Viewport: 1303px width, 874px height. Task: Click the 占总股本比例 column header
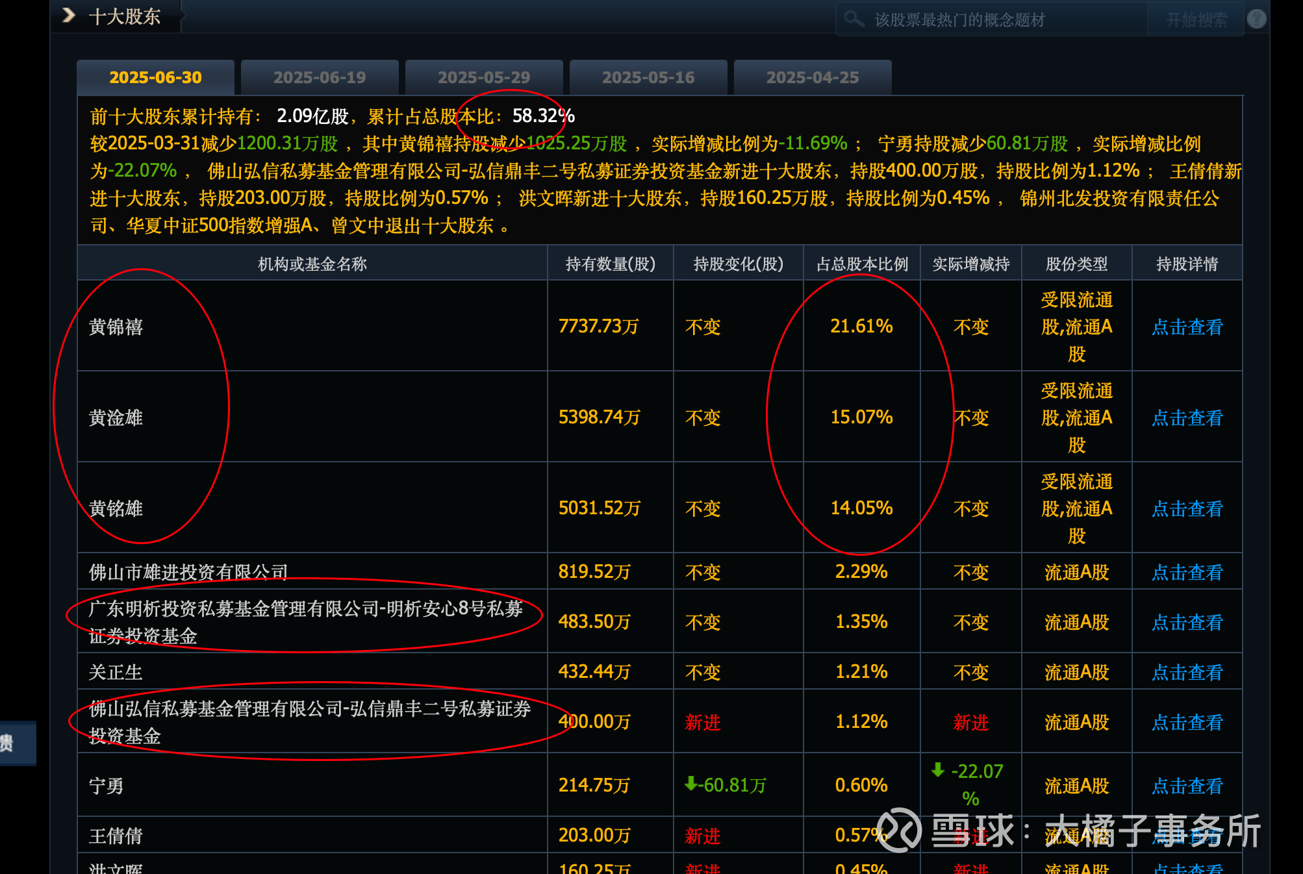[862, 264]
